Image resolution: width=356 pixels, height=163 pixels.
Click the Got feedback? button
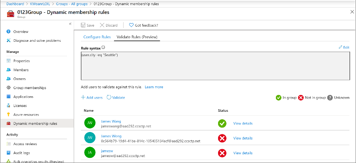tap(144, 25)
